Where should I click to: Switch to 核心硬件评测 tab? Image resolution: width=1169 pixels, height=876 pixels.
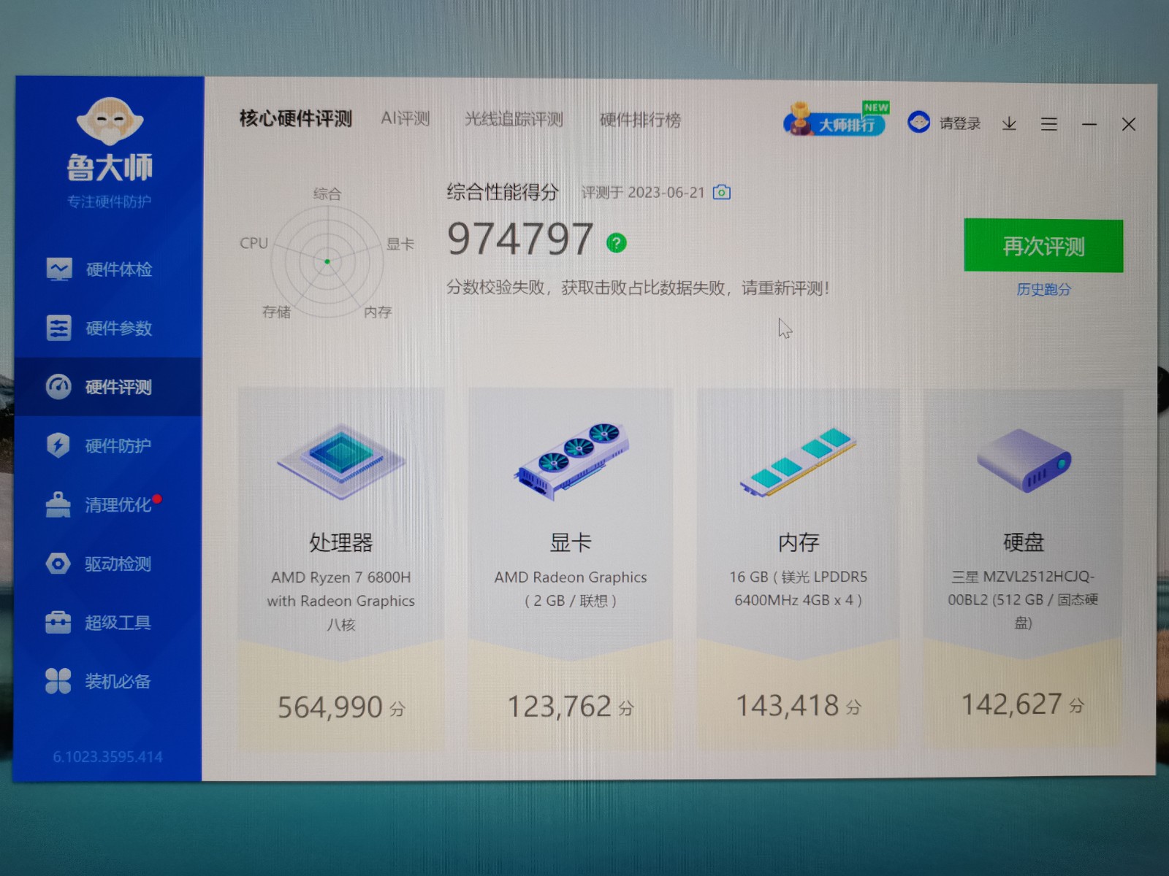(296, 118)
